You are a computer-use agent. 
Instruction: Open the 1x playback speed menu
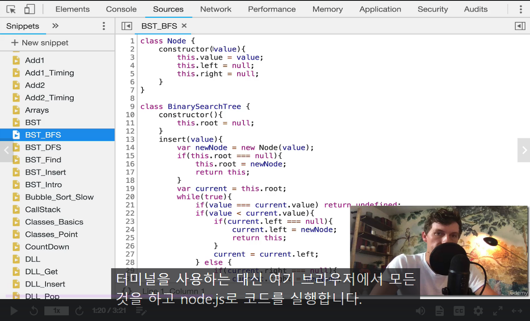(56, 311)
